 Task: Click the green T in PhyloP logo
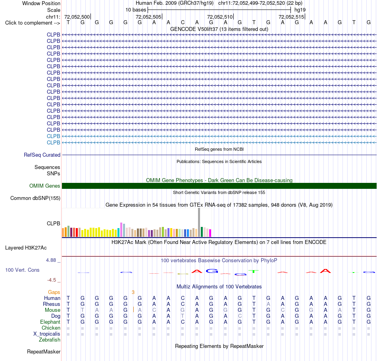coord(254,271)
